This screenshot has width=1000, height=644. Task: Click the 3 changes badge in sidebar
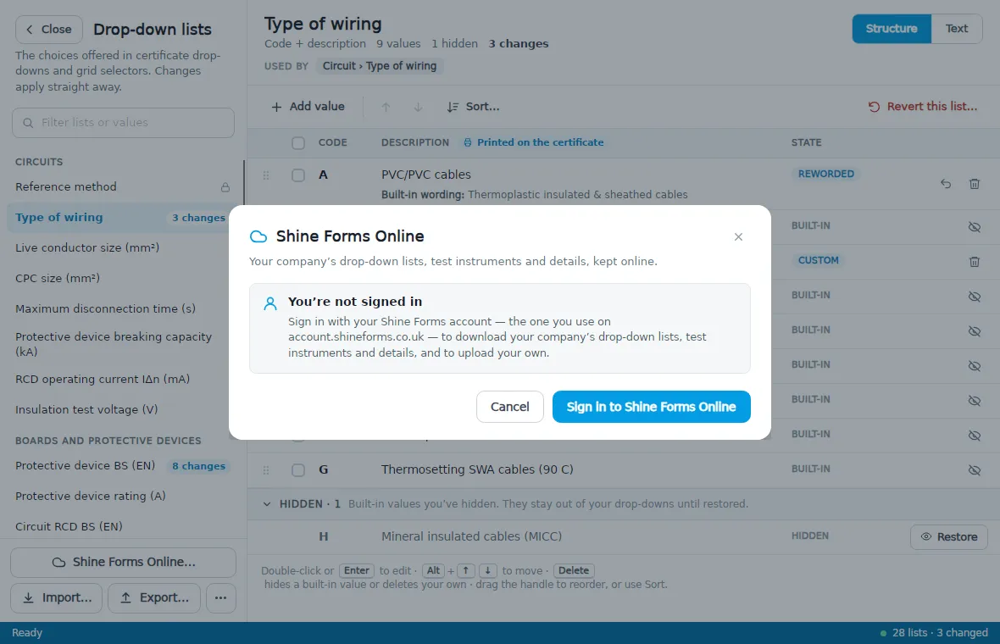(x=198, y=218)
